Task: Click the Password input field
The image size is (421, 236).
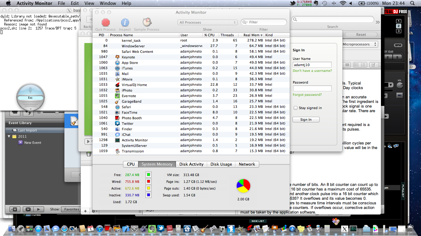Action: pos(312,88)
